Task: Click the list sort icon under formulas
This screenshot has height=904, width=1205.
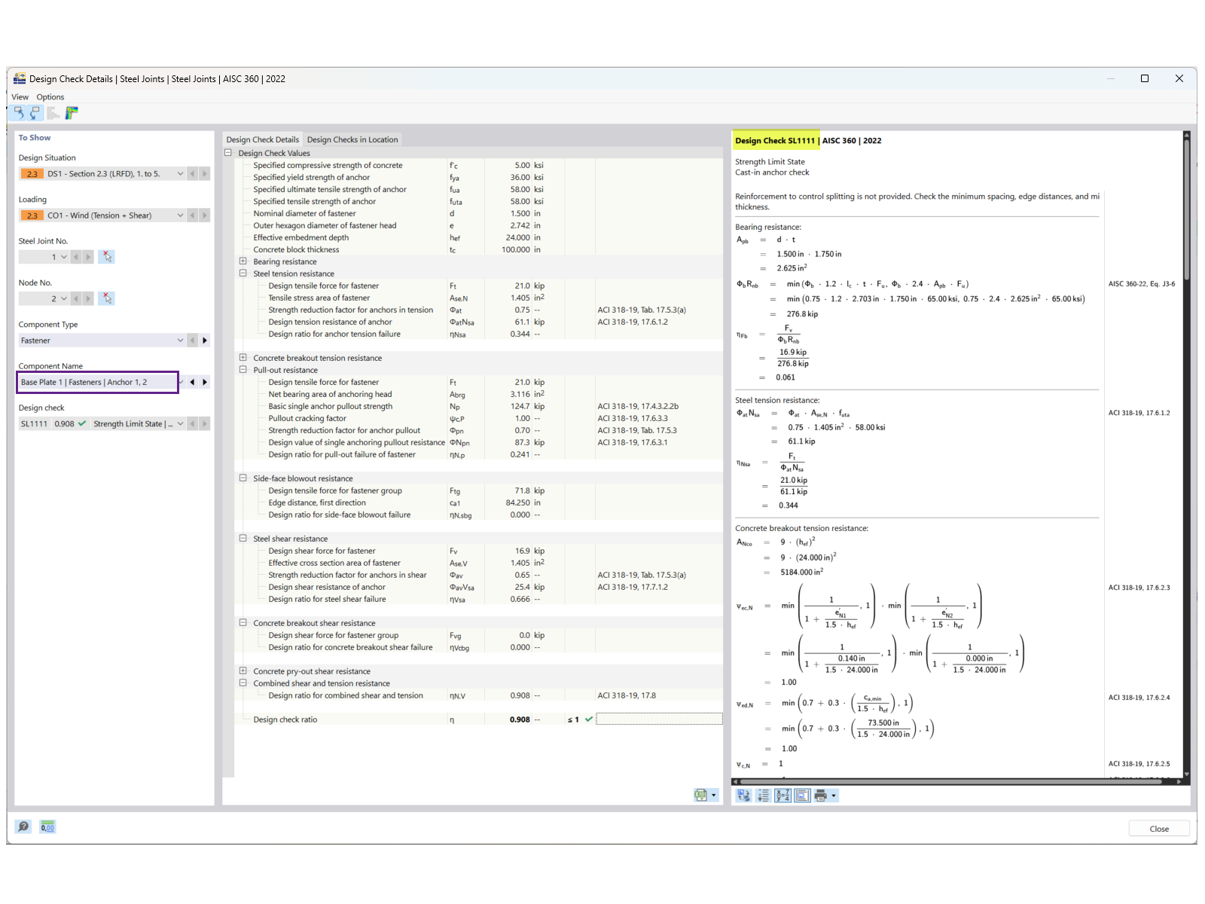Action: click(x=764, y=796)
